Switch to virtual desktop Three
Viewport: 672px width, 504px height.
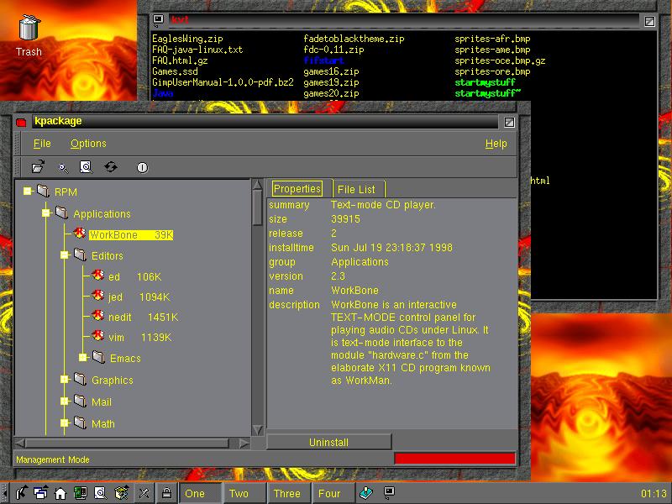(x=286, y=493)
